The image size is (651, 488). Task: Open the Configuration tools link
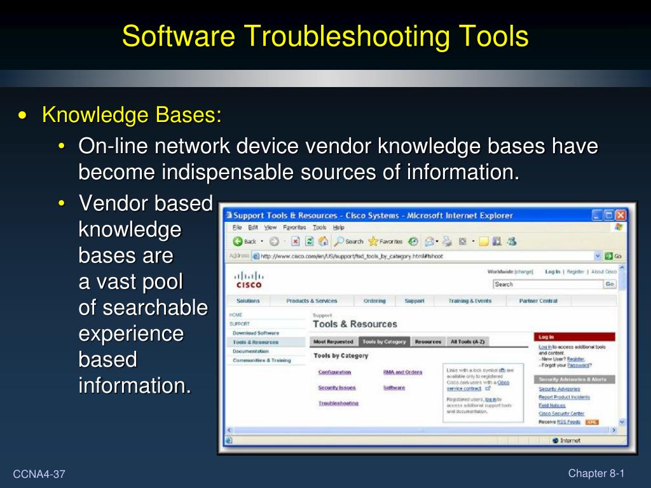pos(334,372)
